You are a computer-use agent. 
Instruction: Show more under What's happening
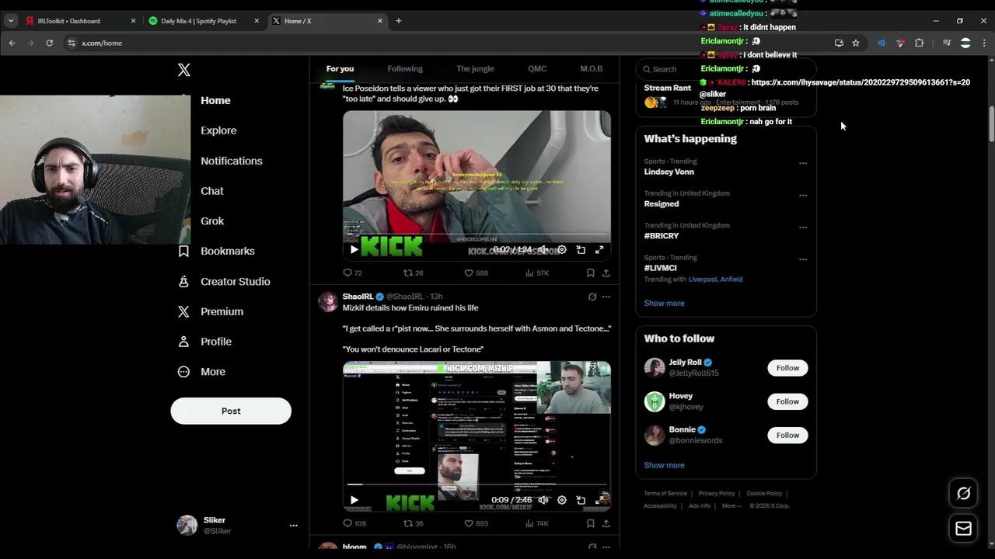click(664, 304)
